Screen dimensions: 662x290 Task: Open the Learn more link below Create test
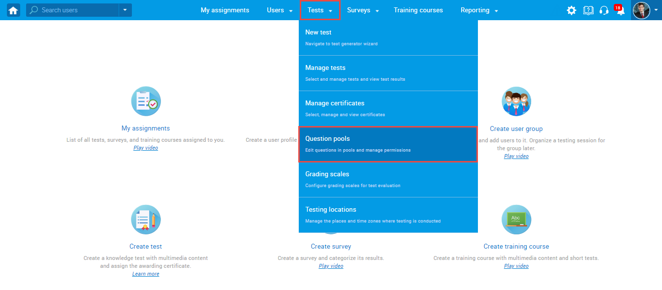click(145, 273)
